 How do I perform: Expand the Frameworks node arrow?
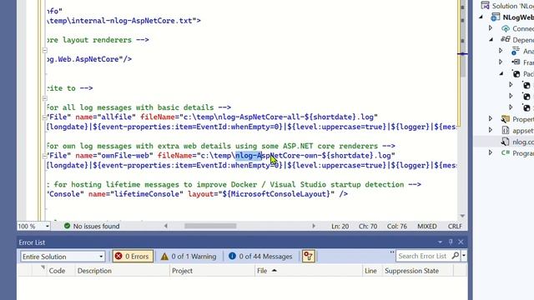tap(501, 62)
